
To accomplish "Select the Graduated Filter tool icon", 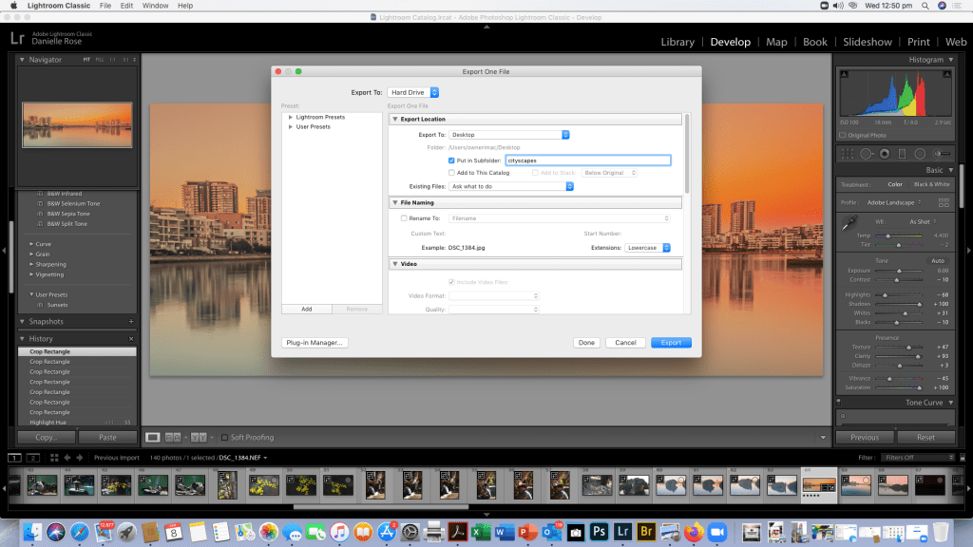I will click(x=901, y=153).
